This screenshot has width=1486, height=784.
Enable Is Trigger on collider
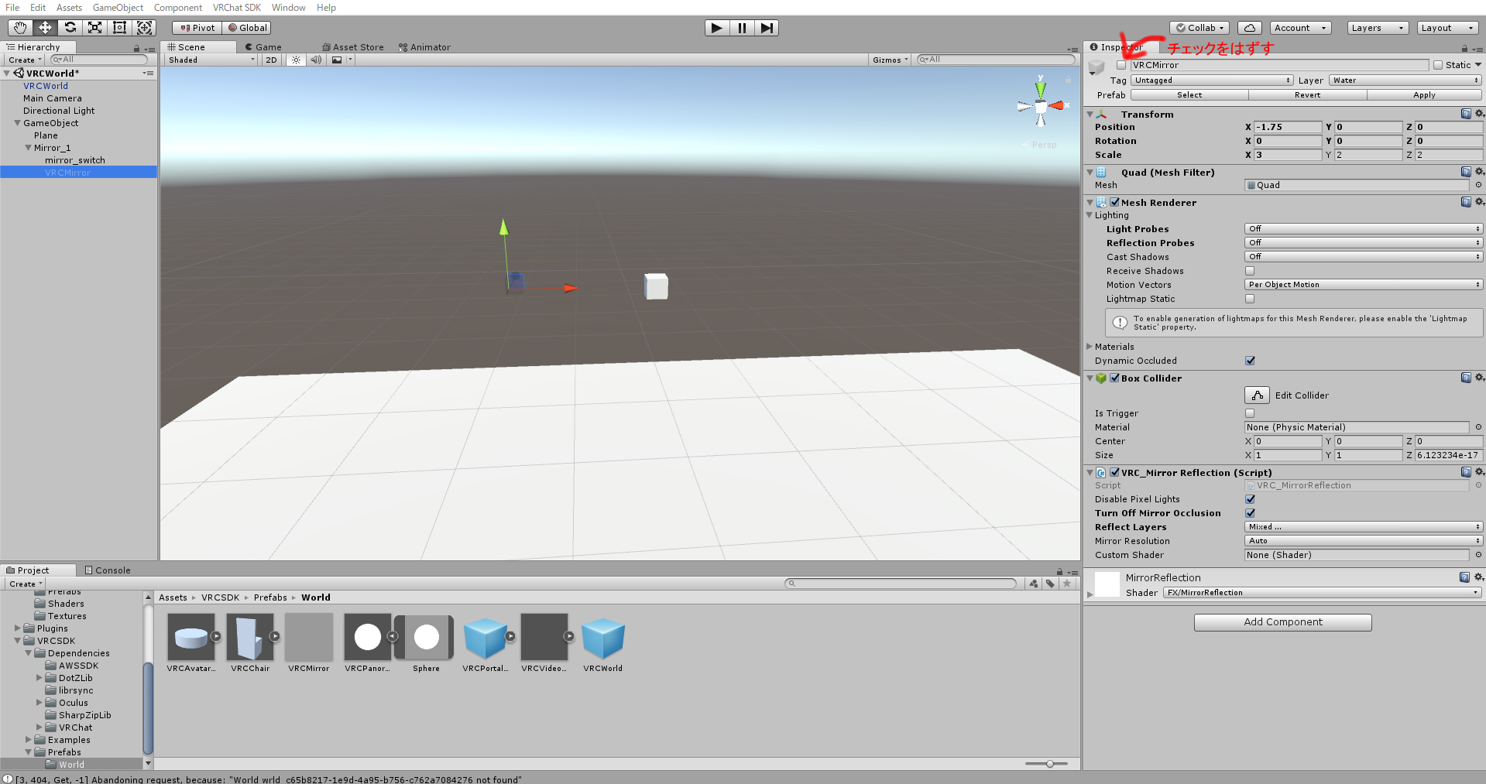(x=1250, y=413)
